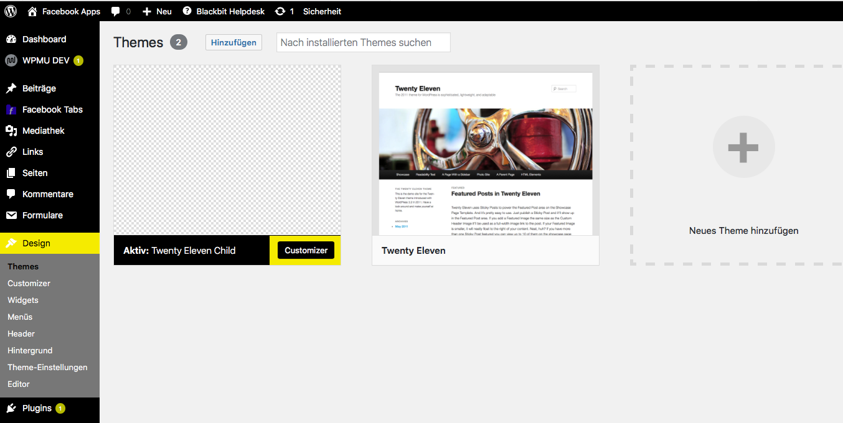Screen dimensions: 843x423
Task: Select Themes submenu entry
Action: [x=23, y=266]
